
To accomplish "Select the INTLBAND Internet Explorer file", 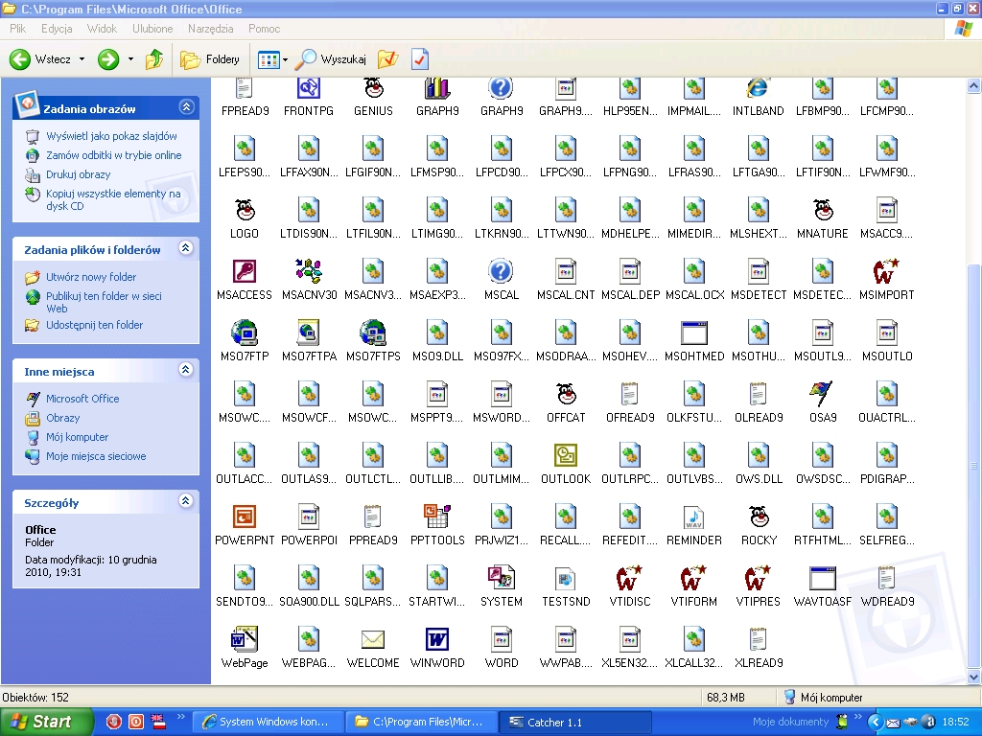I will point(759,87).
